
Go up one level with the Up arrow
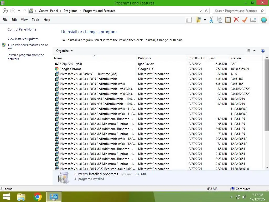coord(25,11)
